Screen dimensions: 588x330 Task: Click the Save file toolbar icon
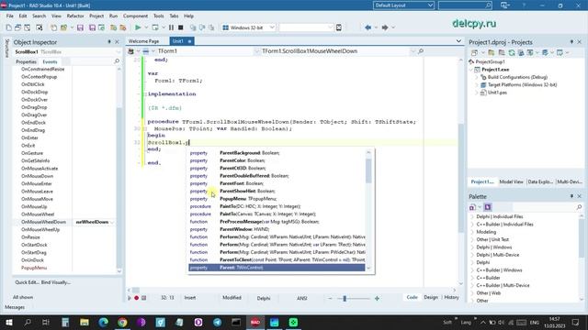[80, 27]
